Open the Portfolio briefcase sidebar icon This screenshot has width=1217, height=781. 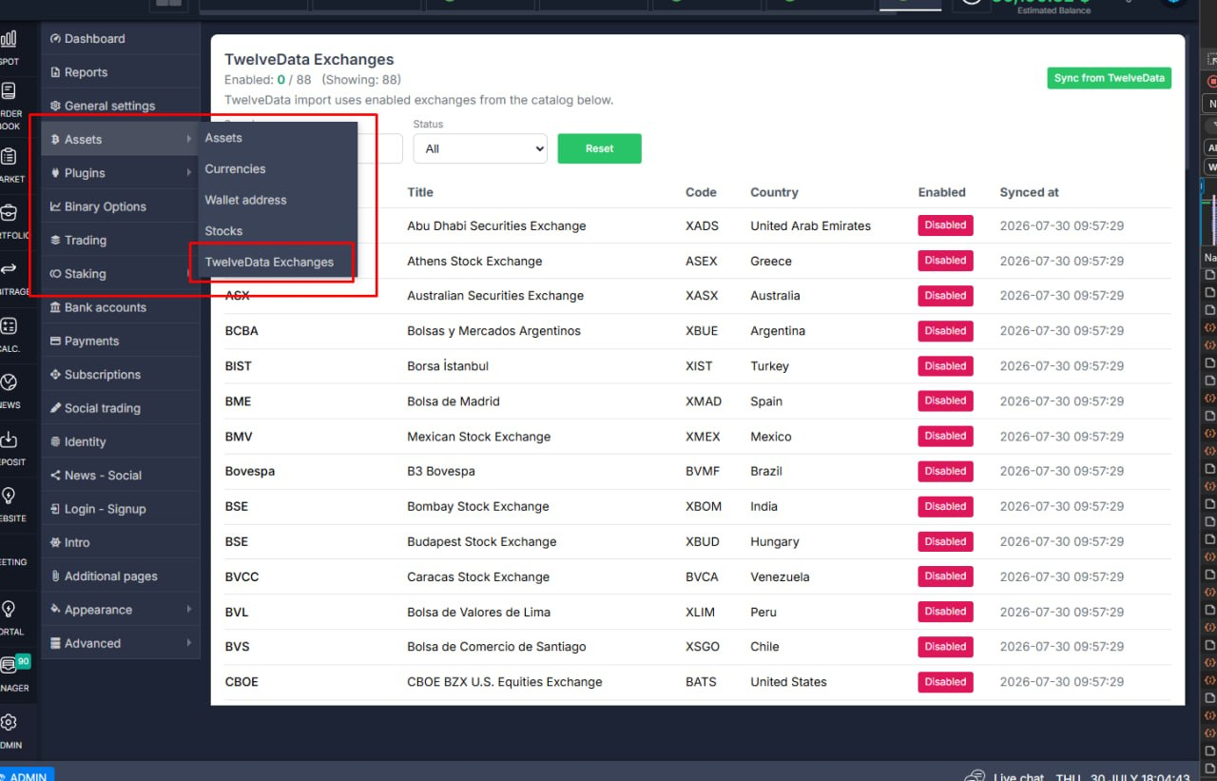pyautogui.click(x=9, y=212)
